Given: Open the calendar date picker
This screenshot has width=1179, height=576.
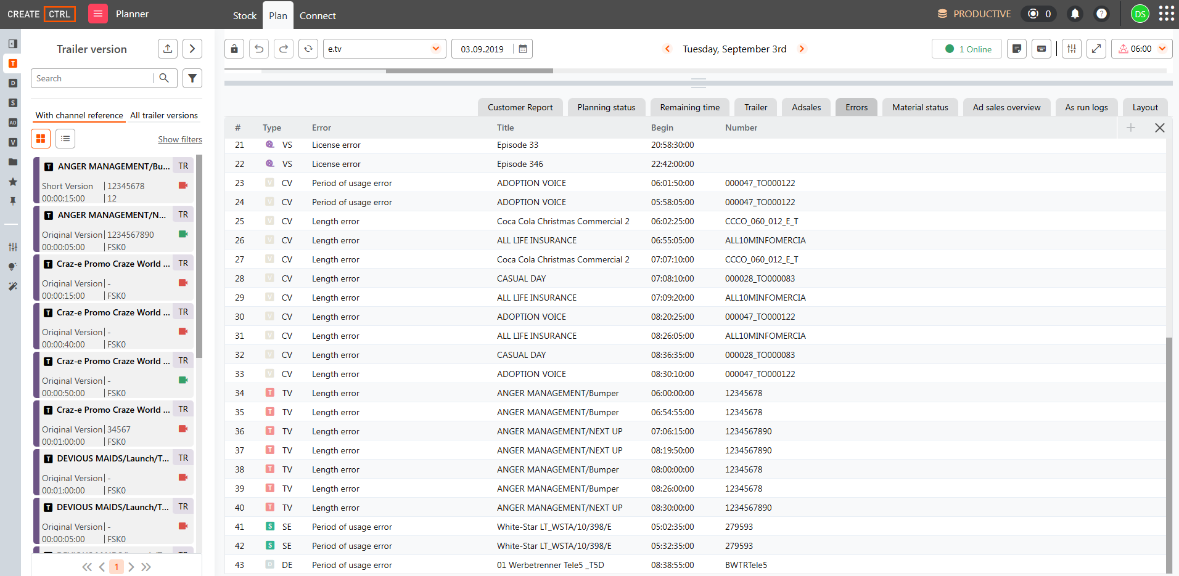Looking at the screenshot, I should pyautogui.click(x=523, y=49).
